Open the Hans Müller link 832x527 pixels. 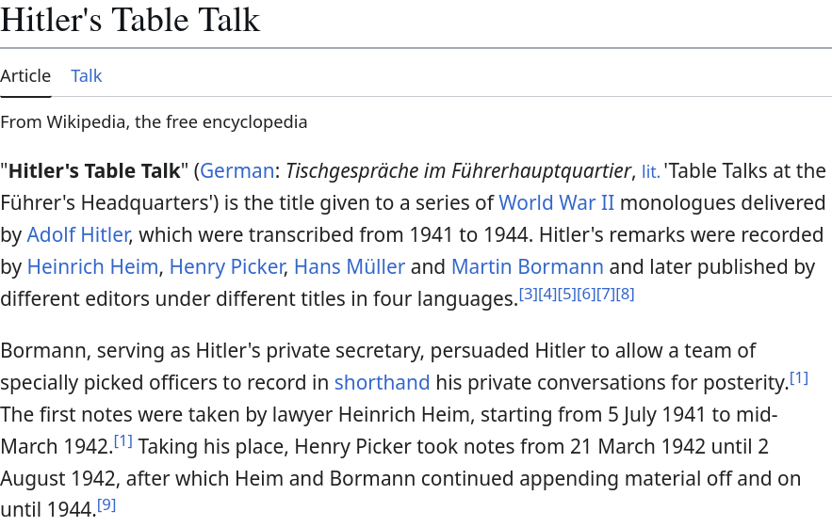(x=350, y=266)
